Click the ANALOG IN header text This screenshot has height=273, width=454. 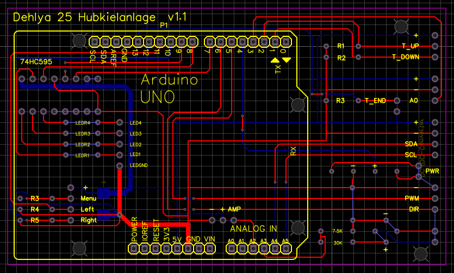coord(253,229)
